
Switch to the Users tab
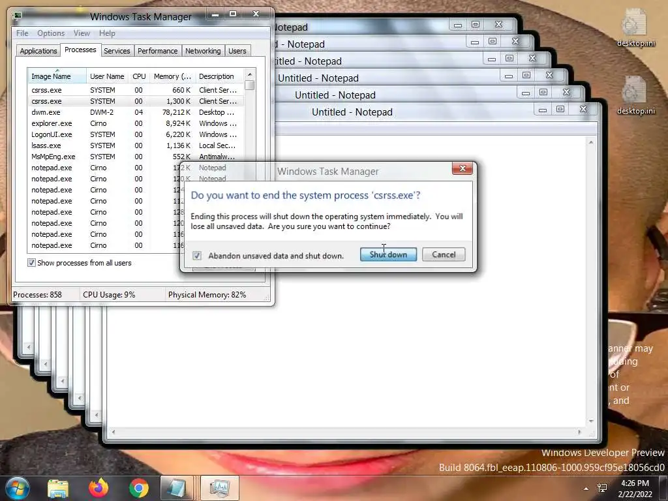[x=237, y=51]
